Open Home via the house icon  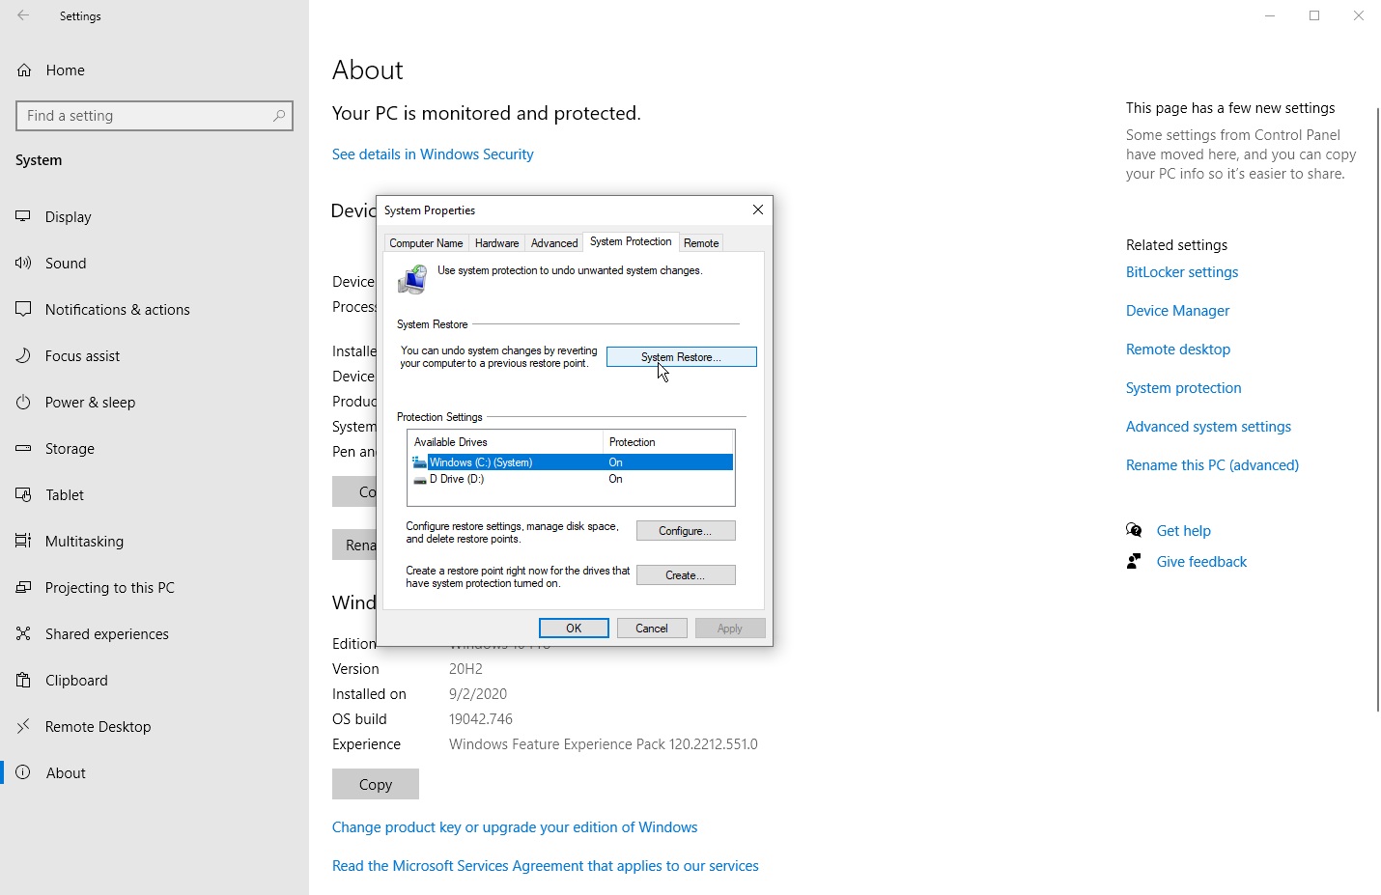pos(24,70)
